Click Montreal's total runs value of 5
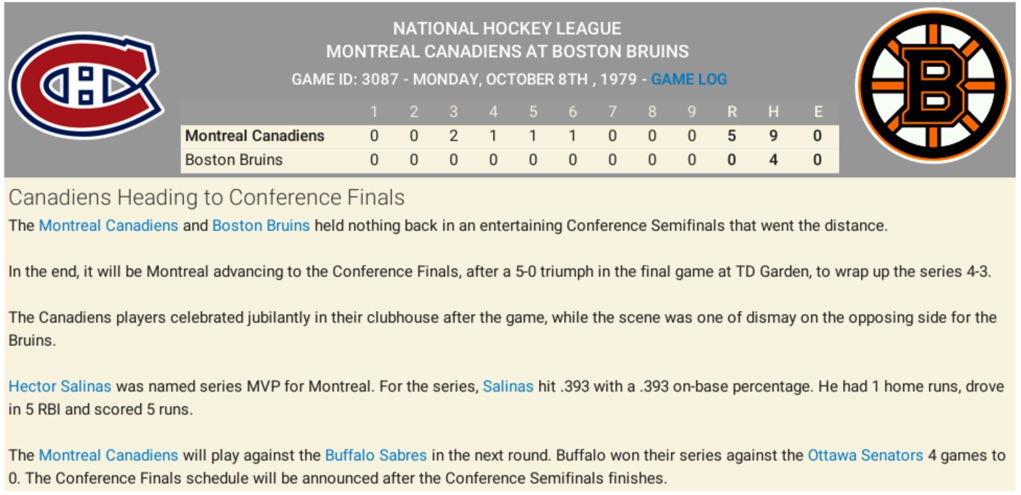The width and height of the screenshot is (1021, 495). pos(732,136)
